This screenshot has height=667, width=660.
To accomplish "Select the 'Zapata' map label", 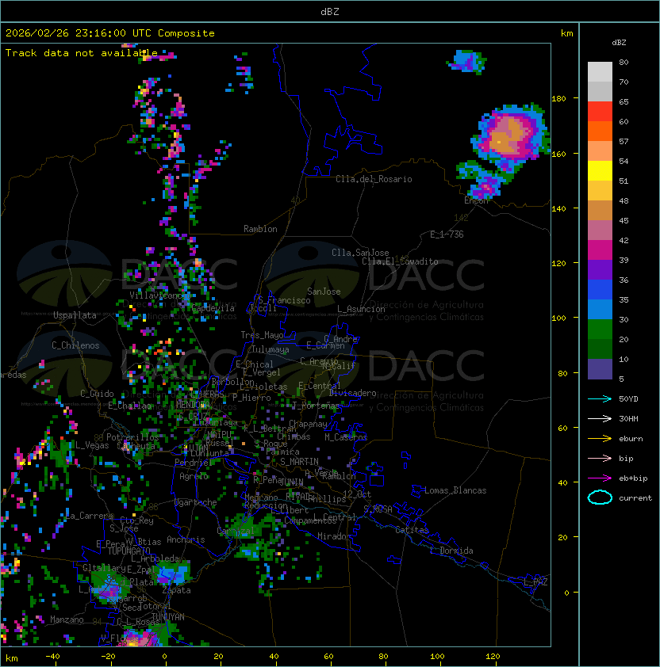I will pyautogui.click(x=176, y=590).
